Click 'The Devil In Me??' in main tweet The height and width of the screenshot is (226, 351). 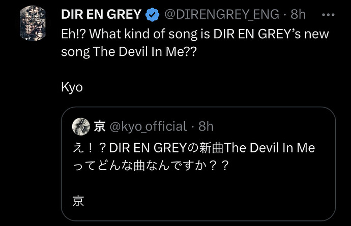tap(144, 52)
